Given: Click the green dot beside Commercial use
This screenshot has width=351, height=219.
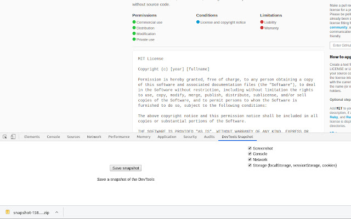Looking at the screenshot, I should point(134,22).
